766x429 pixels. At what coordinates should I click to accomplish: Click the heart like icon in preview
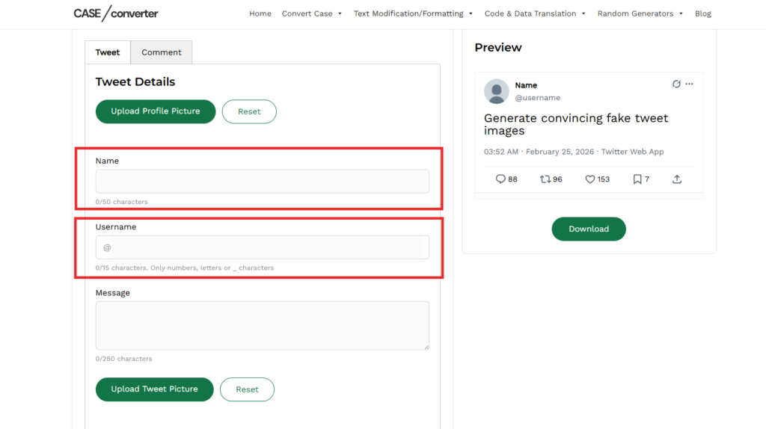[x=590, y=179]
